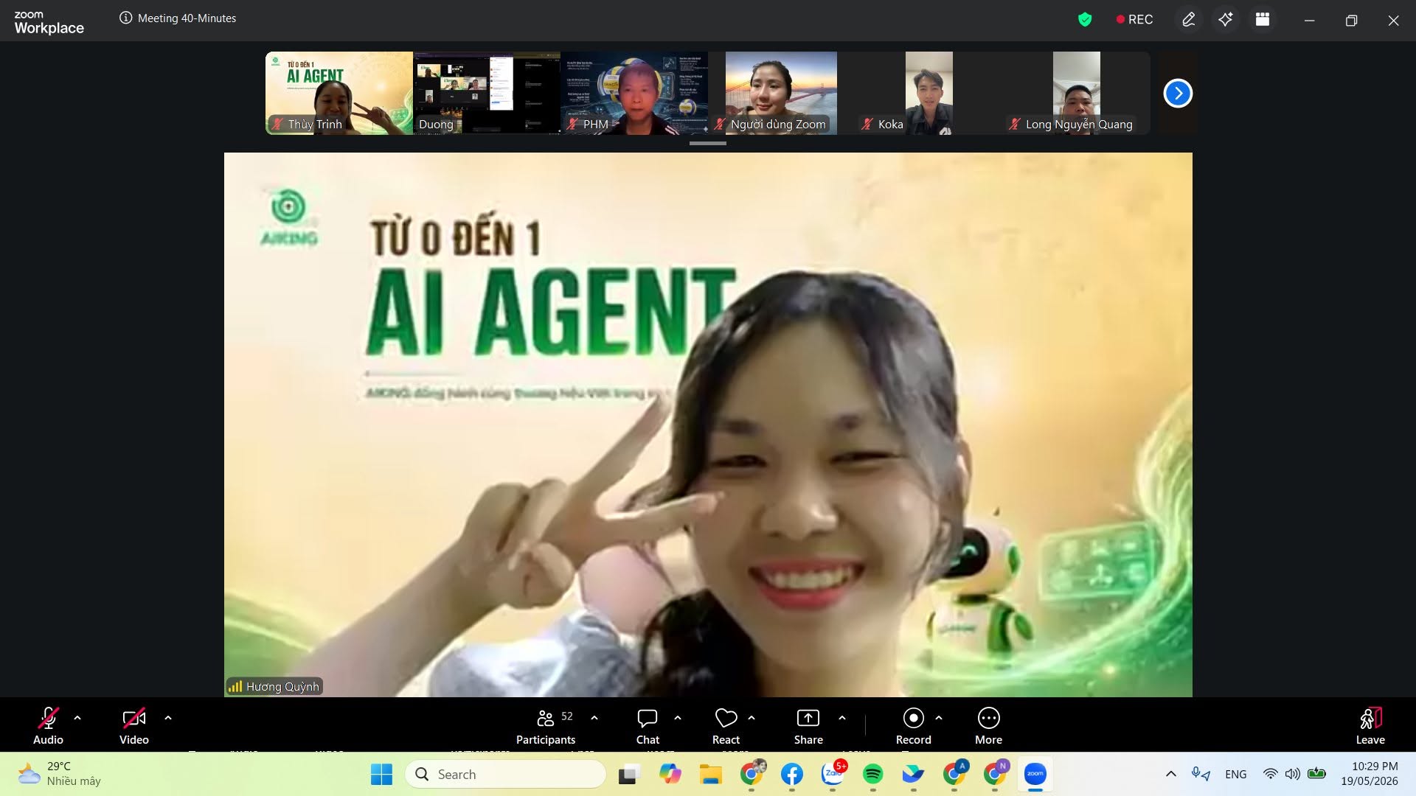The height and width of the screenshot is (796, 1416).
Task: Show next participants in gallery strip
Action: [x=1178, y=94]
